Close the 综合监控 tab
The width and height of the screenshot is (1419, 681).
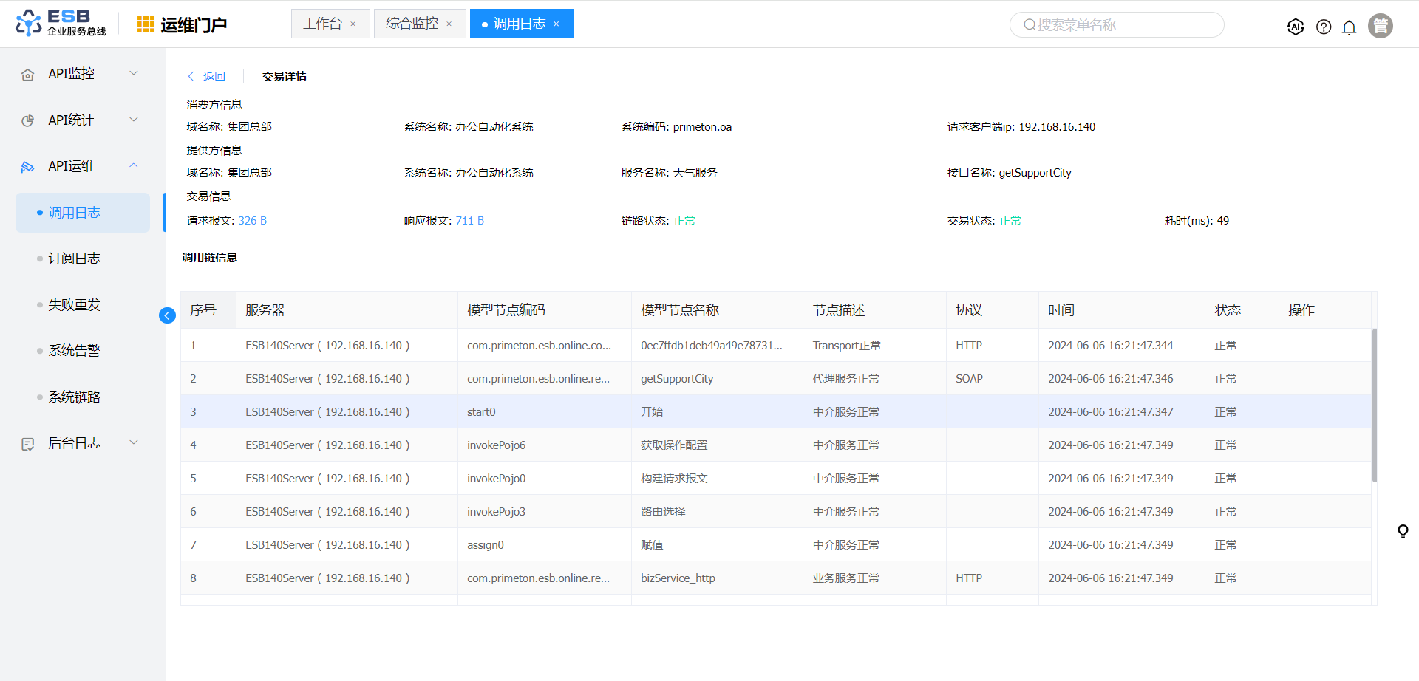[x=449, y=24]
